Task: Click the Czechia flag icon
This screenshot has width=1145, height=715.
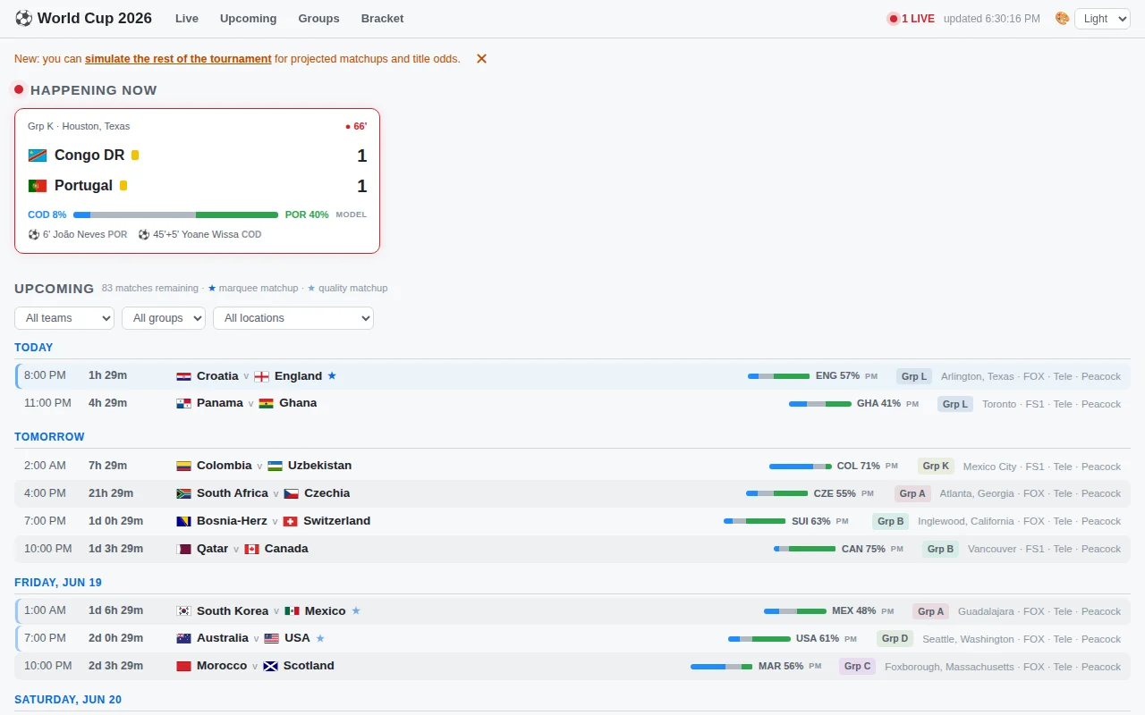Action: [x=291, y=493]
